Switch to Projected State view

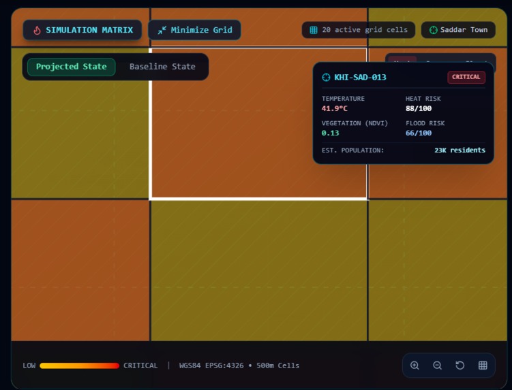point(71,67)
